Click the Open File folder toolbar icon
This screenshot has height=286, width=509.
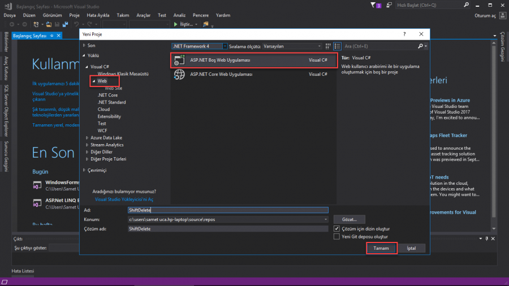(49, 24)
